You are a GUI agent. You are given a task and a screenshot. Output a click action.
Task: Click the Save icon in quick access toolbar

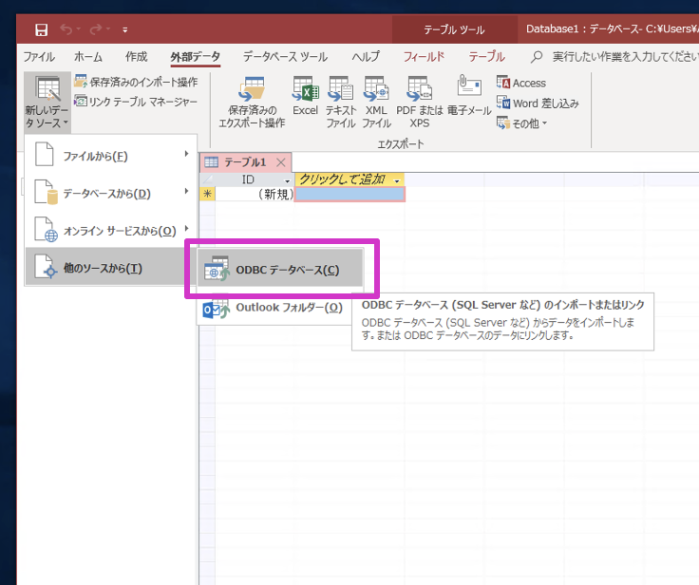coord(41,29)
